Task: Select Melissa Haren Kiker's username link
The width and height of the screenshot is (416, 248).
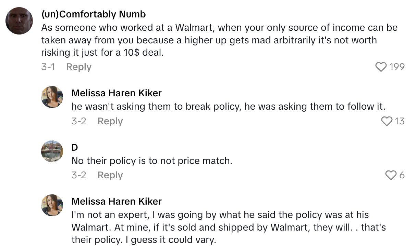Action: click(117, 93)
